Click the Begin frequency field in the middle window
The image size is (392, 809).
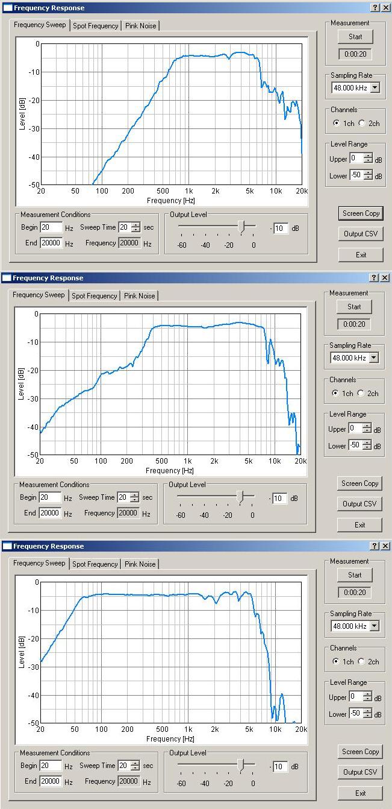[x=50, y=498]
